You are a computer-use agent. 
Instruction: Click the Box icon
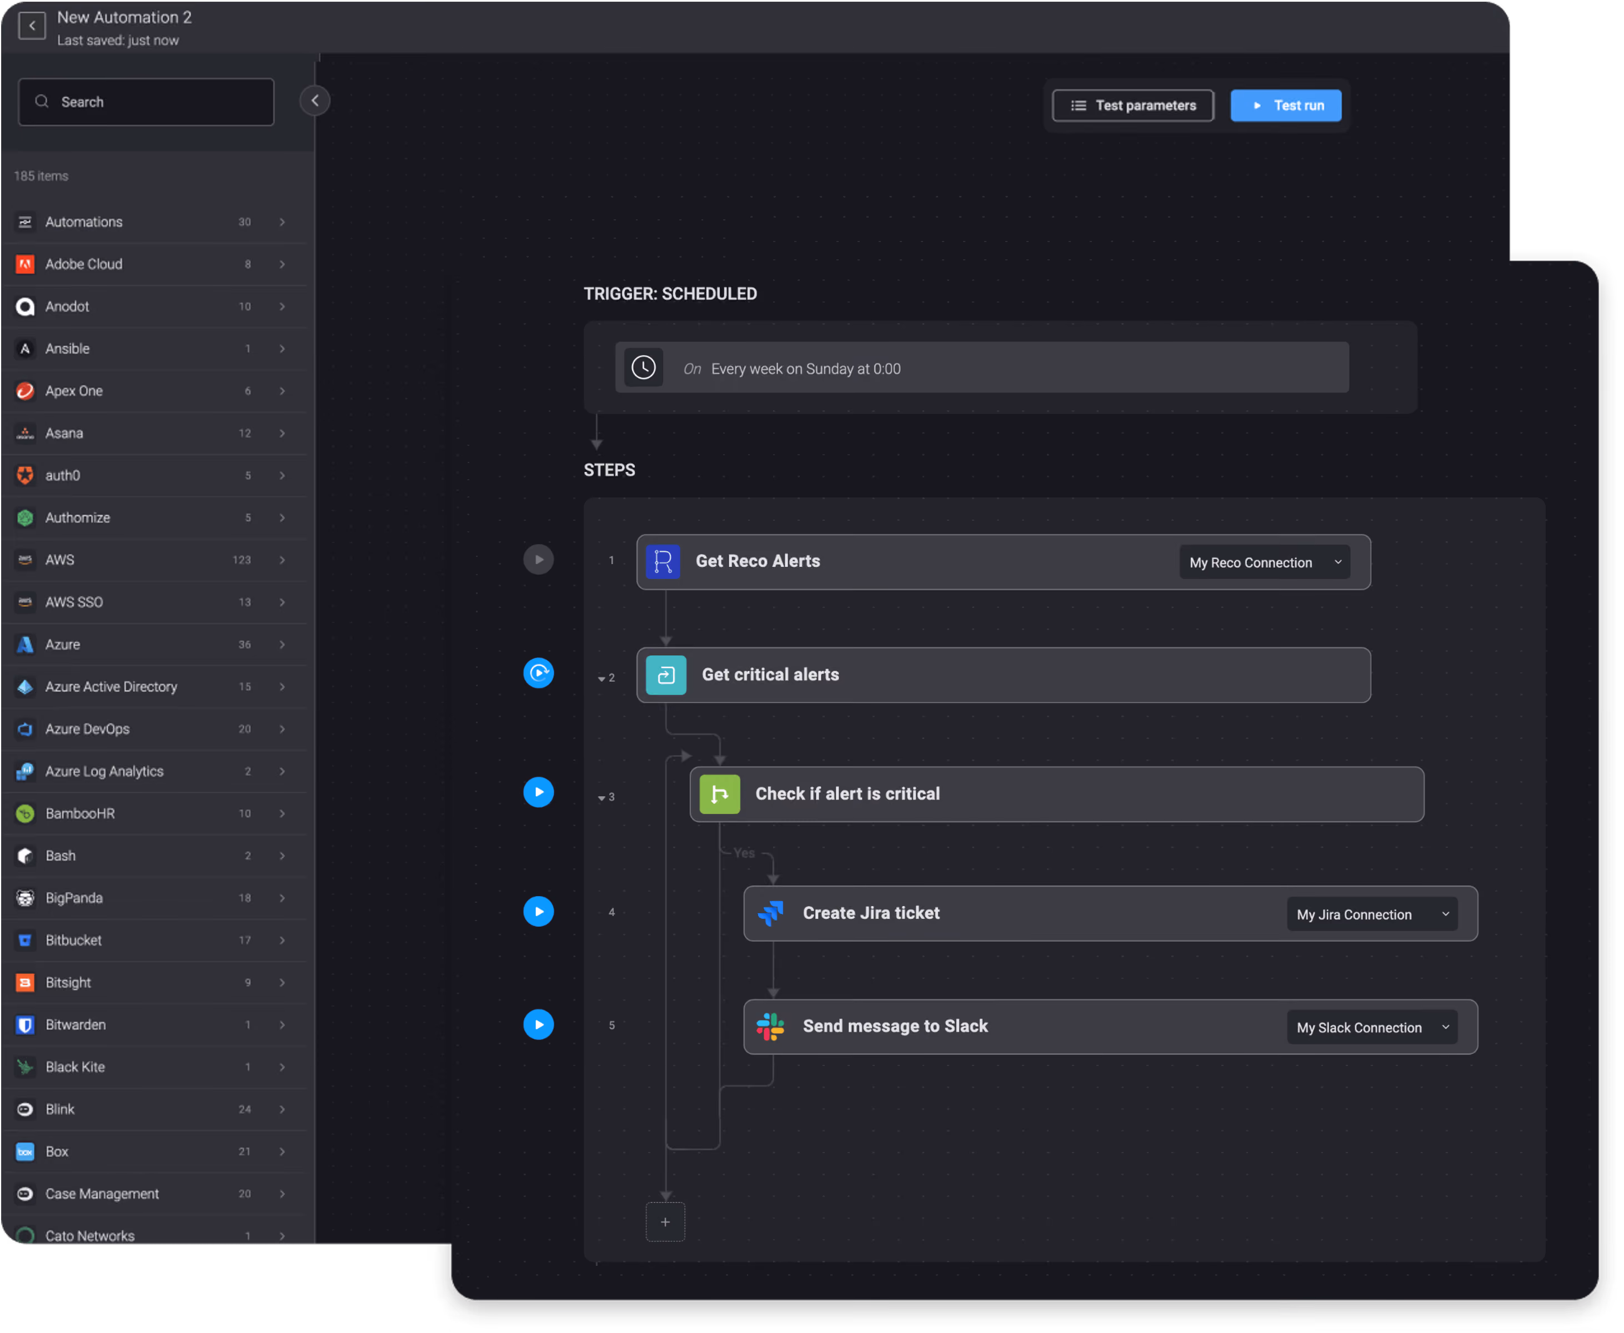click(26, 1153)
